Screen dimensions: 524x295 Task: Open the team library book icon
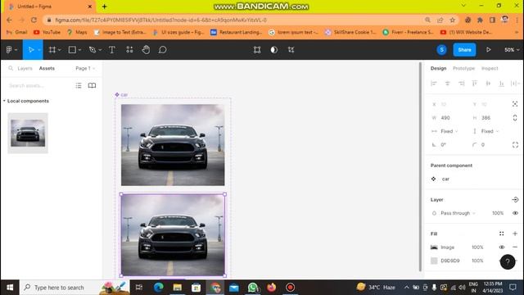pyautogui.click(x=92, y=85)
